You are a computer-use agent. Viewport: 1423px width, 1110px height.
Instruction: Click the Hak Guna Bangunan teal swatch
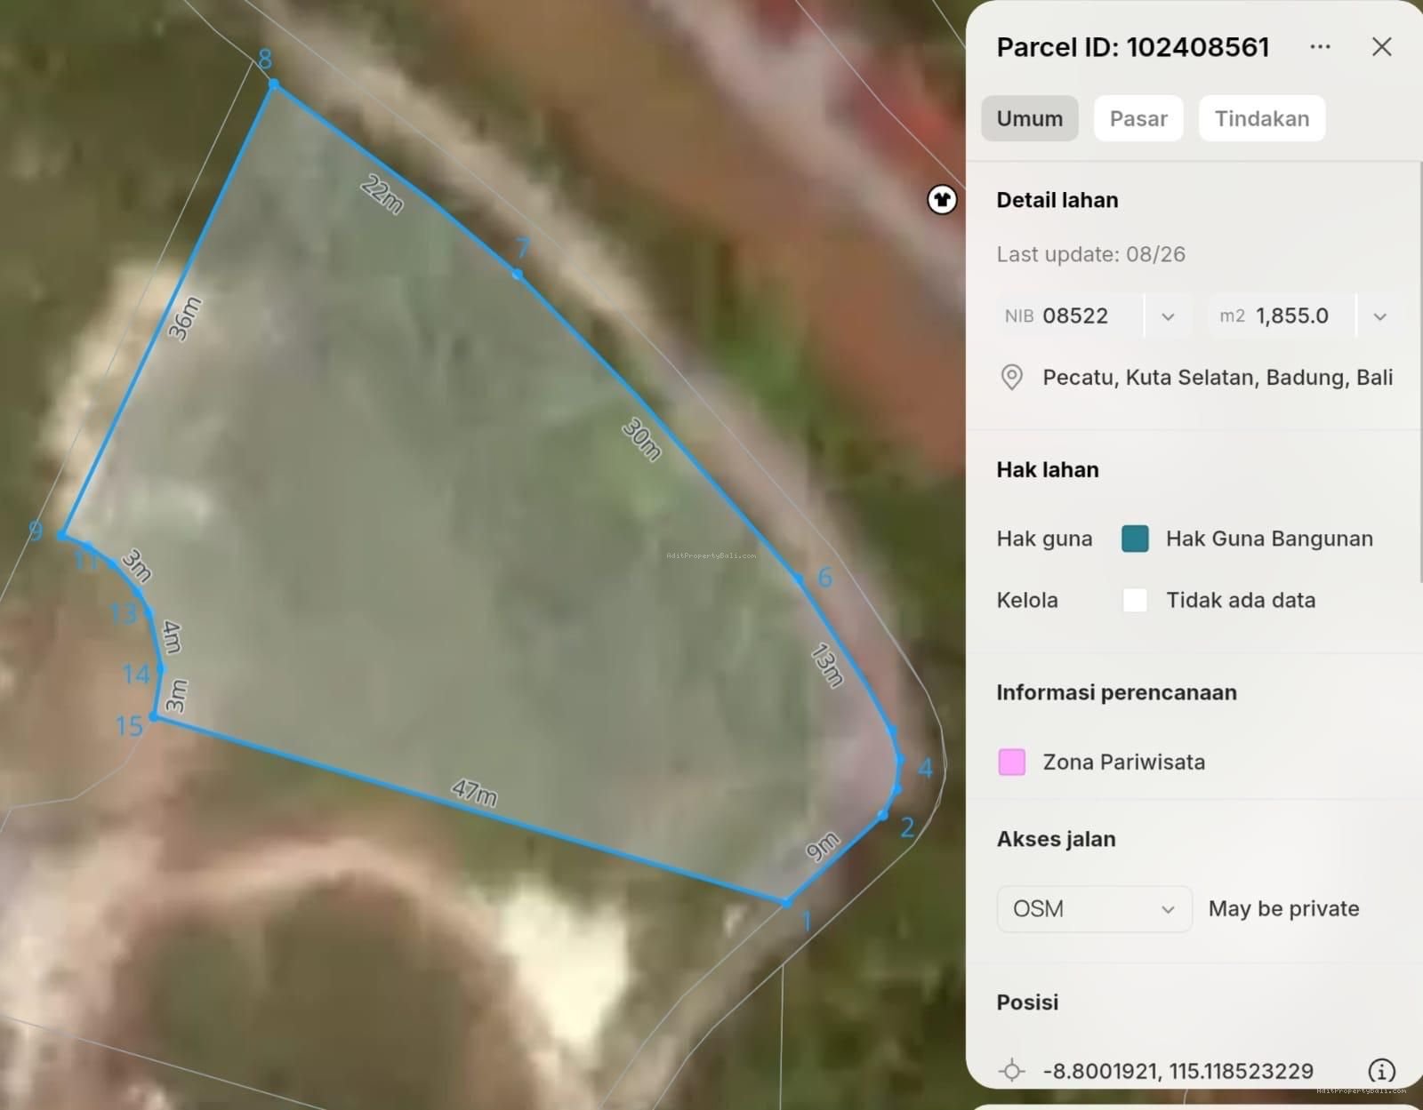coord(1135,539)
